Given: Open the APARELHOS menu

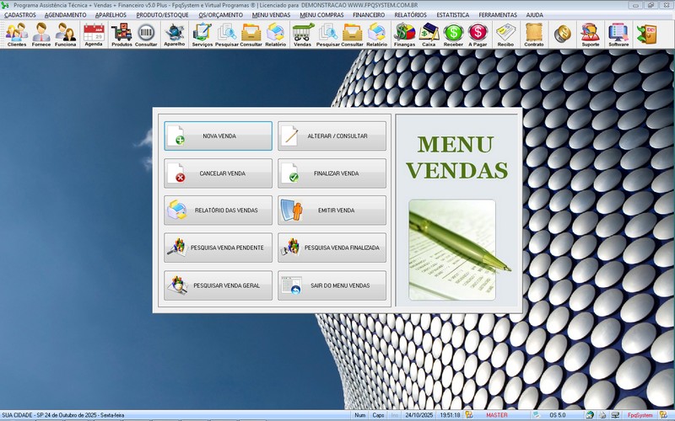Looking at the screenshot, I should (x=111, y=14).
